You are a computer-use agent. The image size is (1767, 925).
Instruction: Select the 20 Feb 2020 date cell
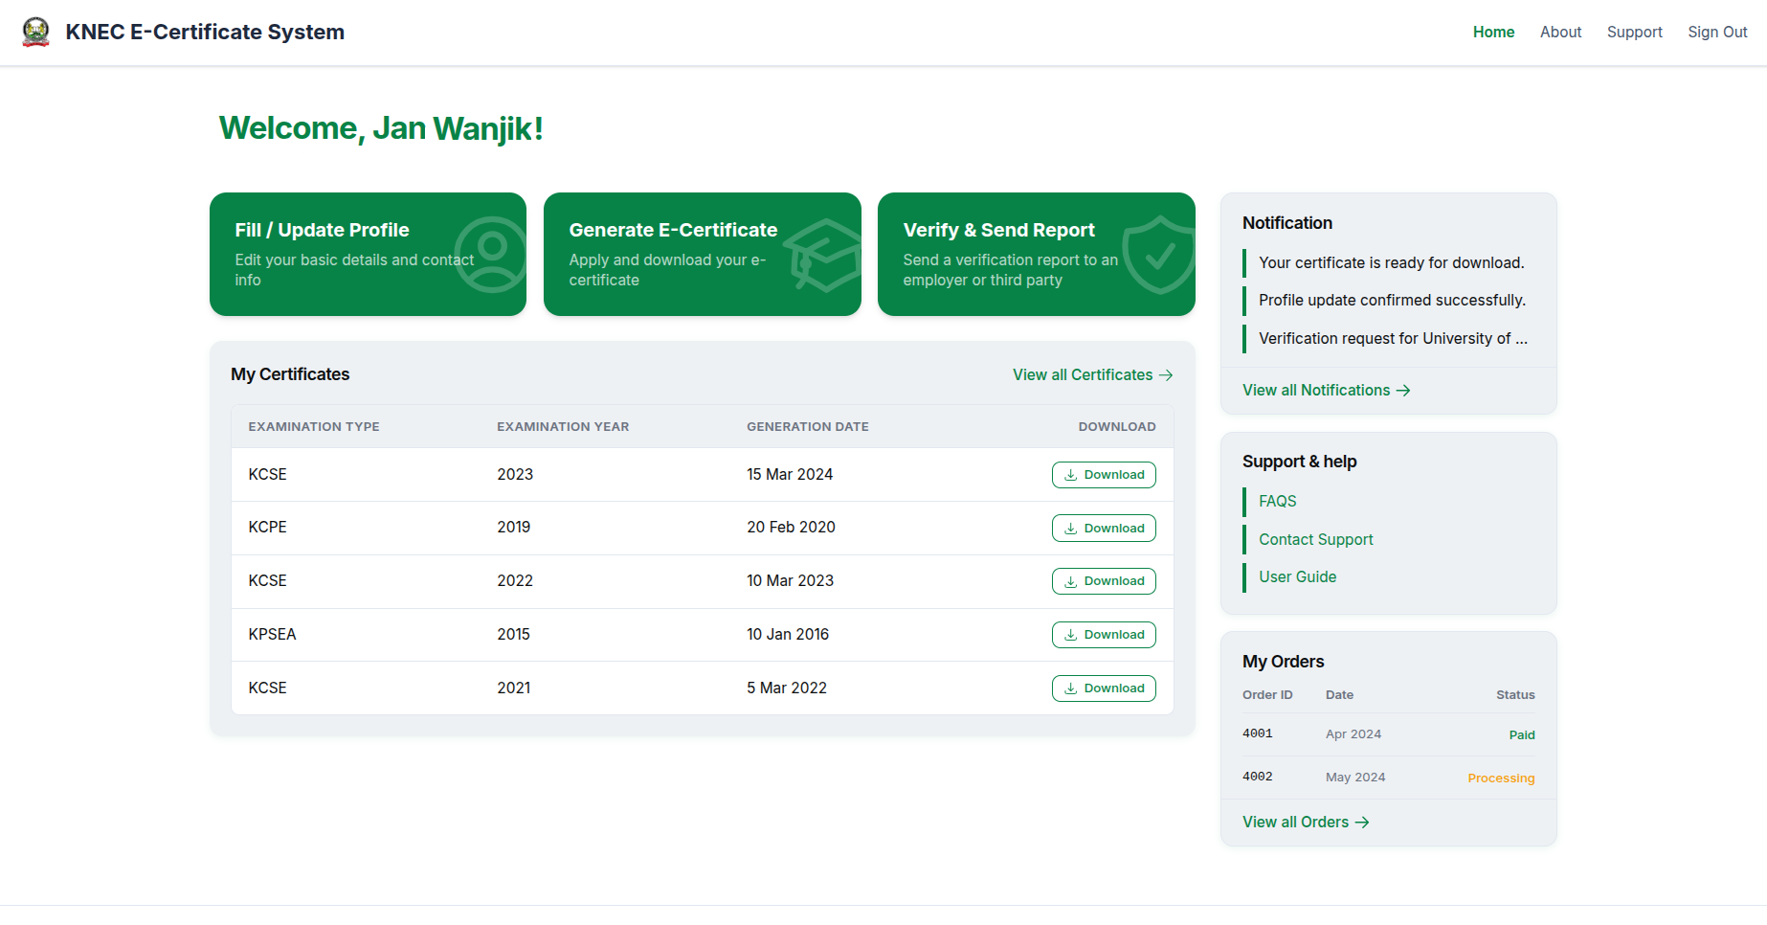point(791,528)
